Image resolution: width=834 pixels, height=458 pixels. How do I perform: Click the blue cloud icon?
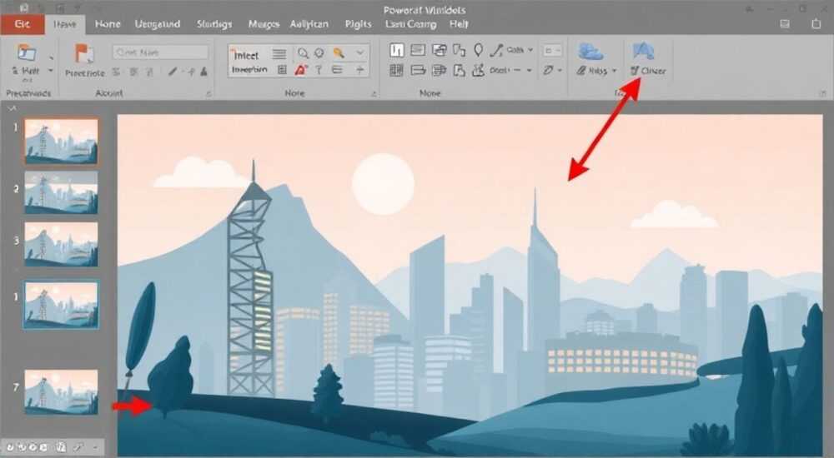(590, 52)
